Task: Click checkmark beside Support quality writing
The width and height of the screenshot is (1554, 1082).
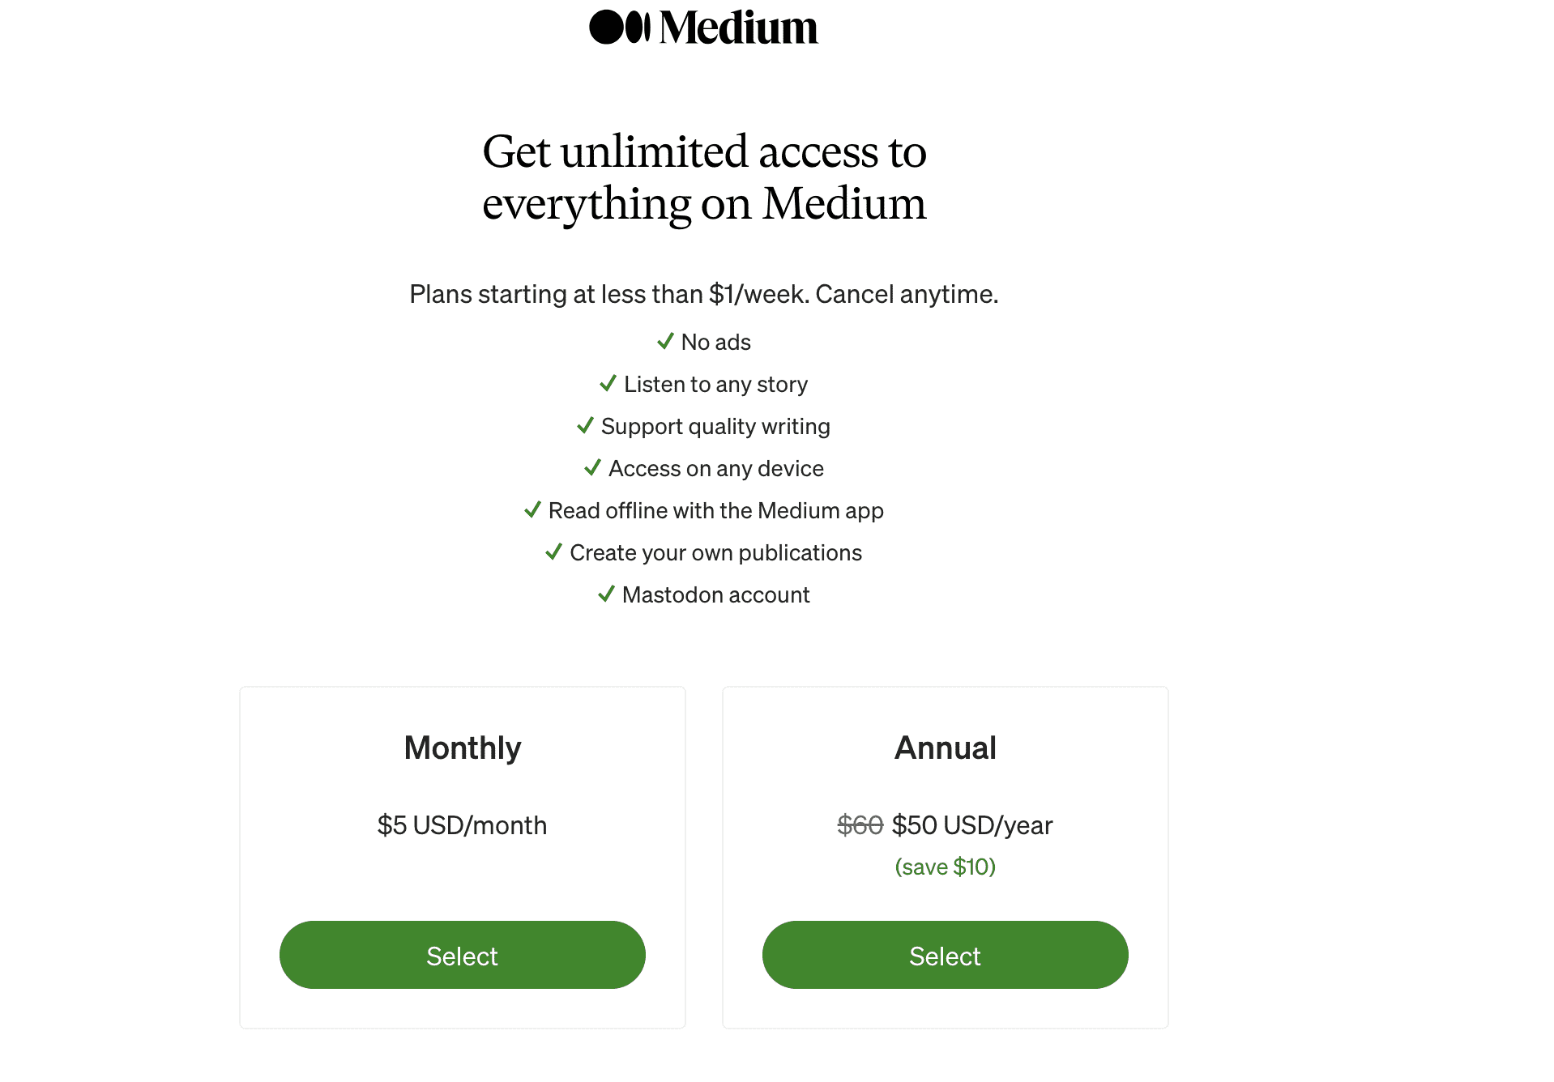Action: point(585,425)
